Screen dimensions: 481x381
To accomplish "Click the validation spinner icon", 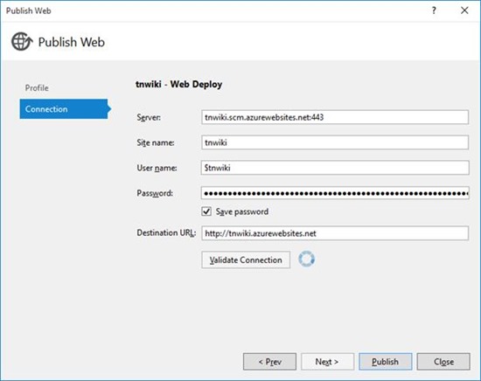I will coord(306,259).
